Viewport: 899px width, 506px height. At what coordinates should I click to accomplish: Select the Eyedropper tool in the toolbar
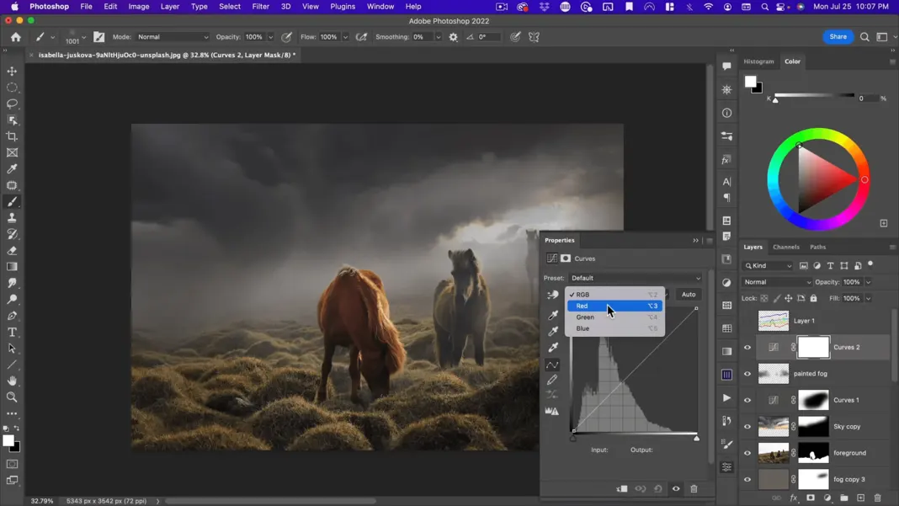click(x=12, y=169)
